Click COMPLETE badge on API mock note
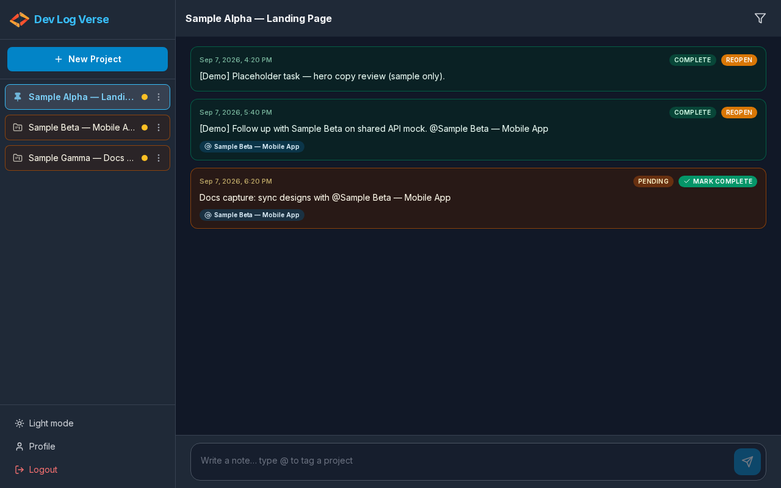The image size is (781, 488). 693,112
